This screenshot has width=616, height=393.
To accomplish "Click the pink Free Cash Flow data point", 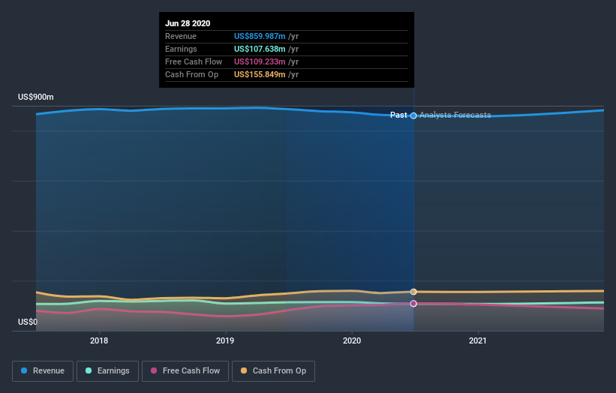I will 413,304.
